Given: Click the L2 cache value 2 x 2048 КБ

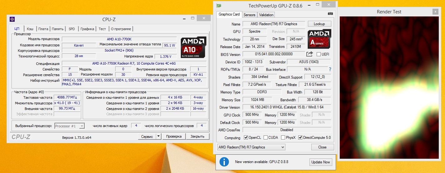Looking at the screenshot, I should pos(175,108).
